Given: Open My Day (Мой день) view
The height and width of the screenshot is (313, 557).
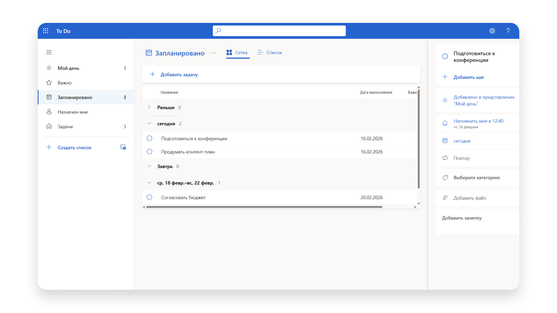Looking at the screenshot, I should pyautogui.click(x=68, y=68).
